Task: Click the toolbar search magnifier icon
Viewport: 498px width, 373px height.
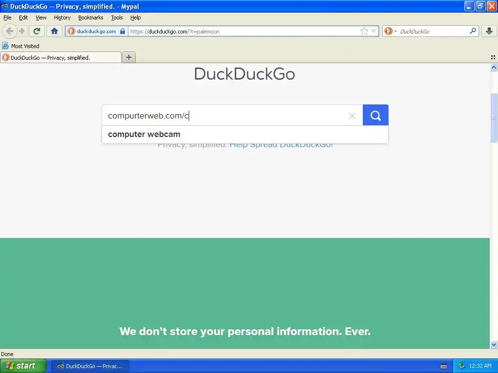Action: [473, 31]
